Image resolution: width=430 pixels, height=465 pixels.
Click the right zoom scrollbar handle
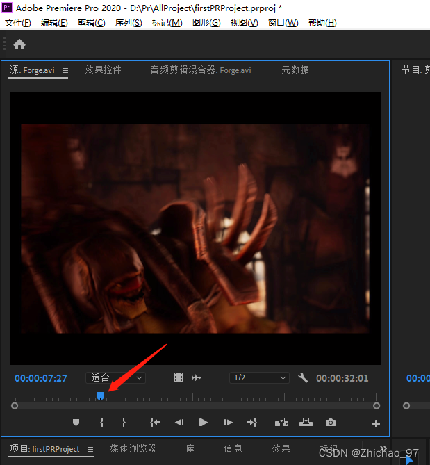pos(377,406)
